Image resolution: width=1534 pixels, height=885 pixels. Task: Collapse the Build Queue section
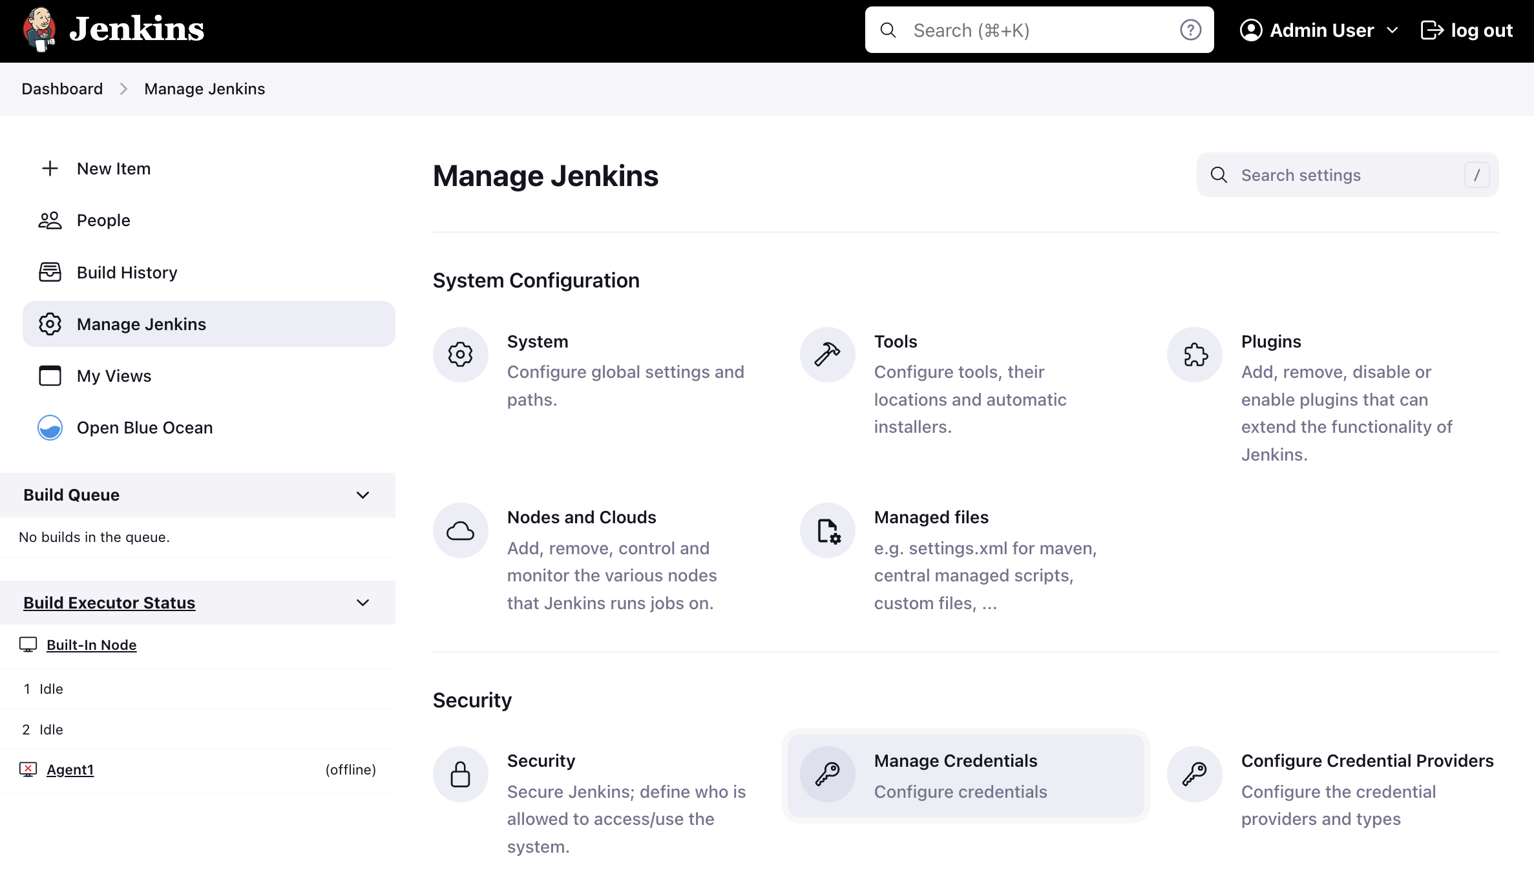tap(363, 495)
